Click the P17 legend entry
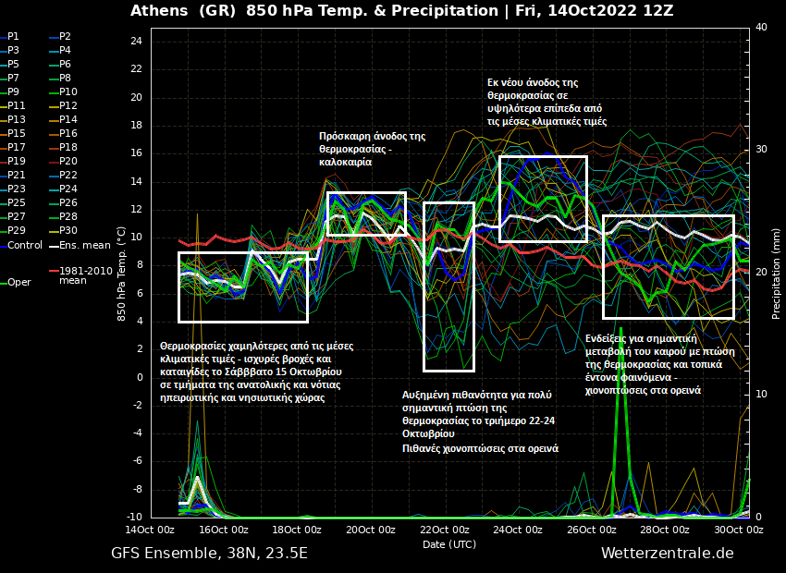786x573 pixels. pyautogui.click(x=13, y=147)
